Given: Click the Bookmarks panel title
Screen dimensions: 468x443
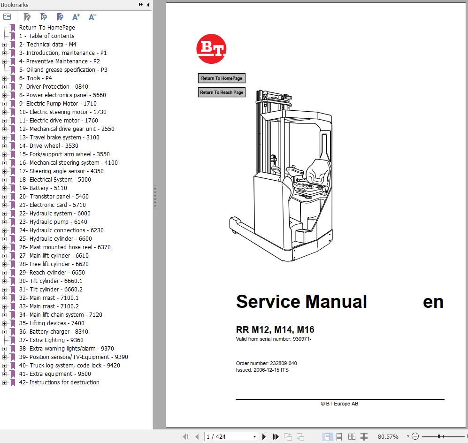Looking at the screenshot, I should (15, 5).
